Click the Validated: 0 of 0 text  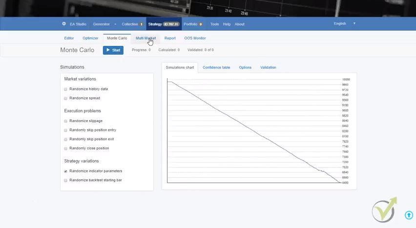coord(201,50)
